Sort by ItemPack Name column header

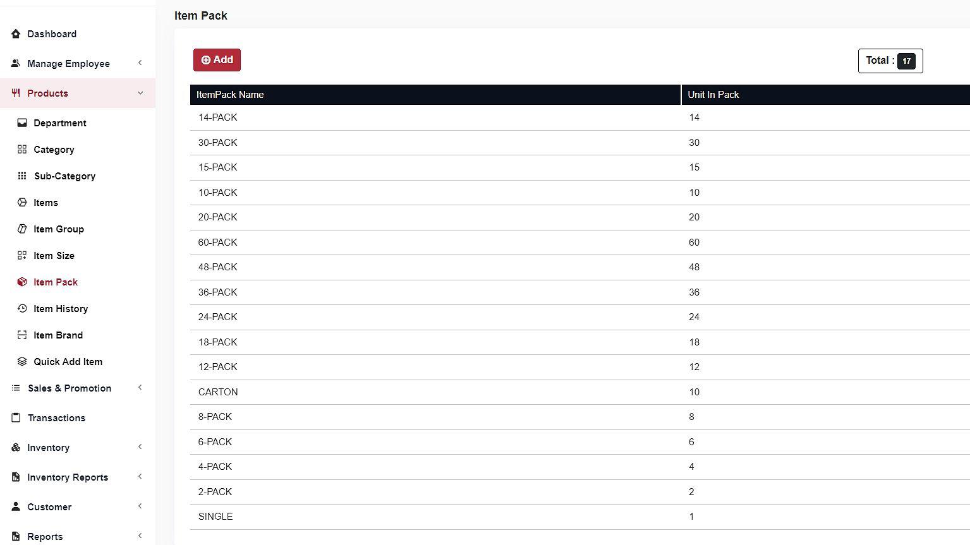[x=230, y=95]
